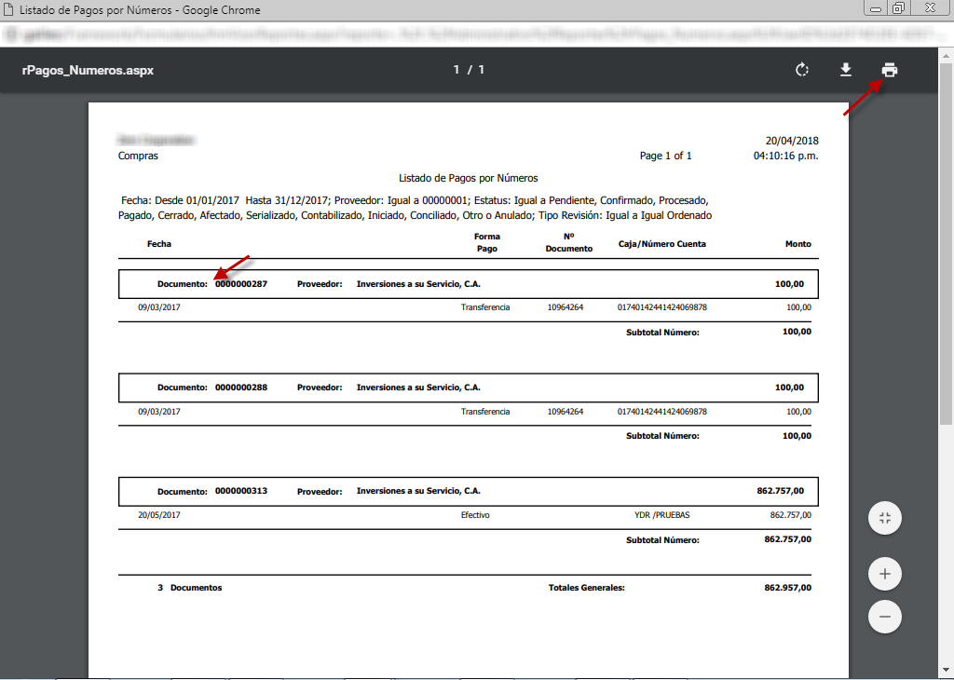Close the Listado de Pagos window
This screenshot has width=954, height=680.
[x=929, y=9]
